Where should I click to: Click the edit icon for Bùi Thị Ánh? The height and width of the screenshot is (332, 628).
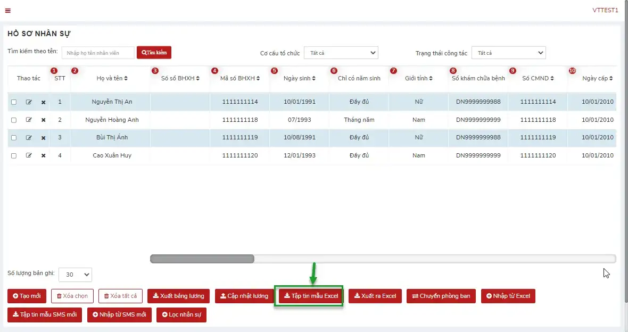(x=29, y=138)
